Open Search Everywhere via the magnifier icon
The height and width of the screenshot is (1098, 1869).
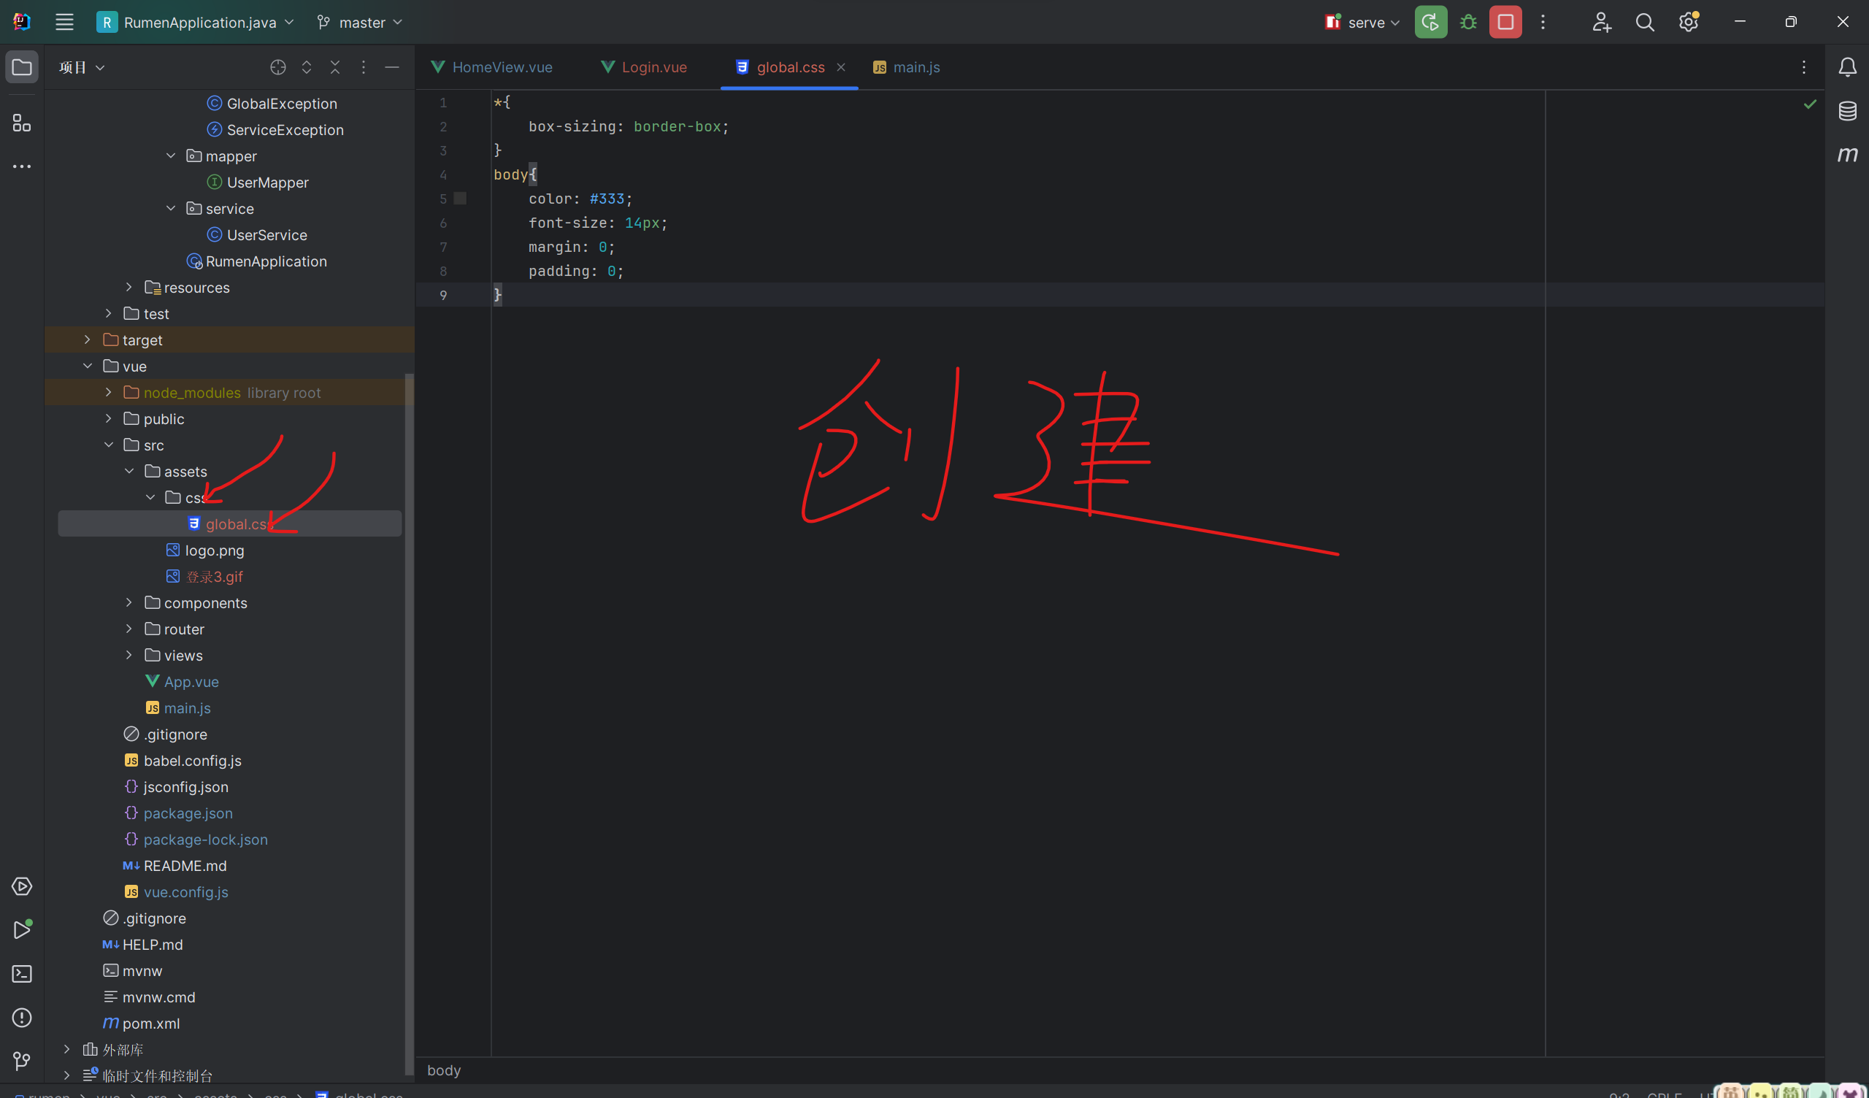1644,21
